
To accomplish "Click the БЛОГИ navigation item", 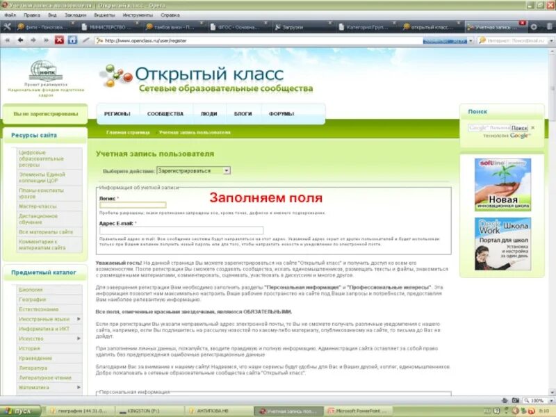I will tap(243, 114).
